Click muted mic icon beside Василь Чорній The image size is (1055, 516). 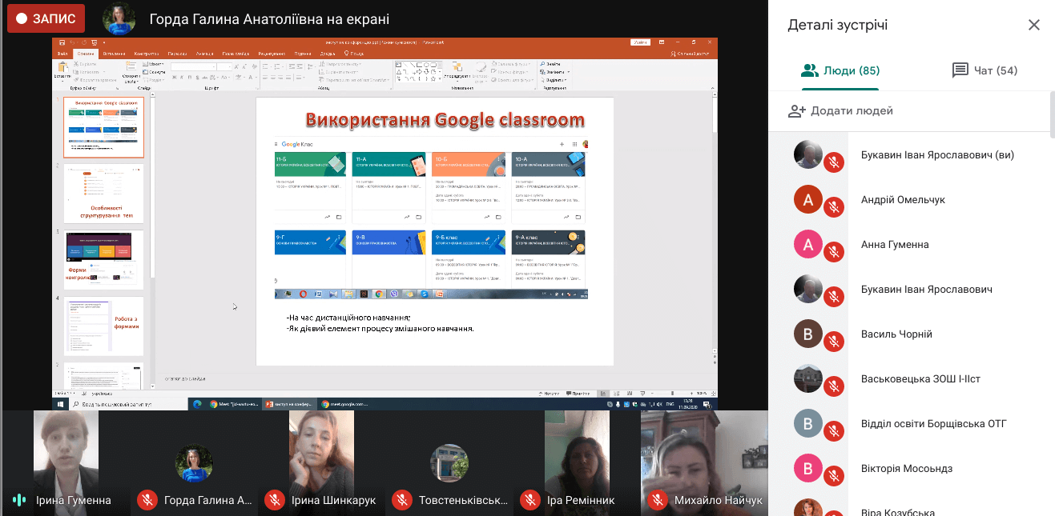[834, 342]
